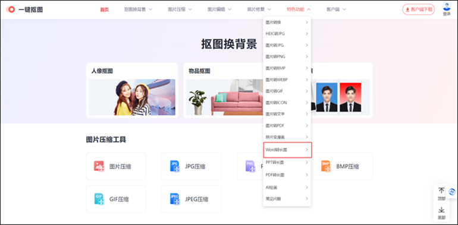
Task: Open the partially hidden PNG compress icon
Action: [x=250, y=166]
